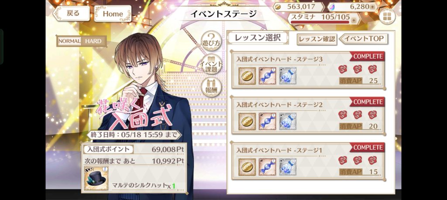Screen dimensions: 447x200
Task: Select the レッスン選択 tab
Action: pyautogui.click(x=258, y=37)
